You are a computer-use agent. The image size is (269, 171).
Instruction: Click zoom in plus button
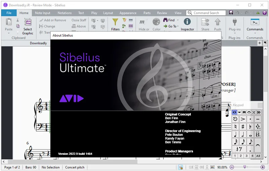(263, 167)
